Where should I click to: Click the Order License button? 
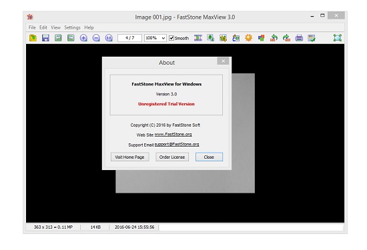172,157
